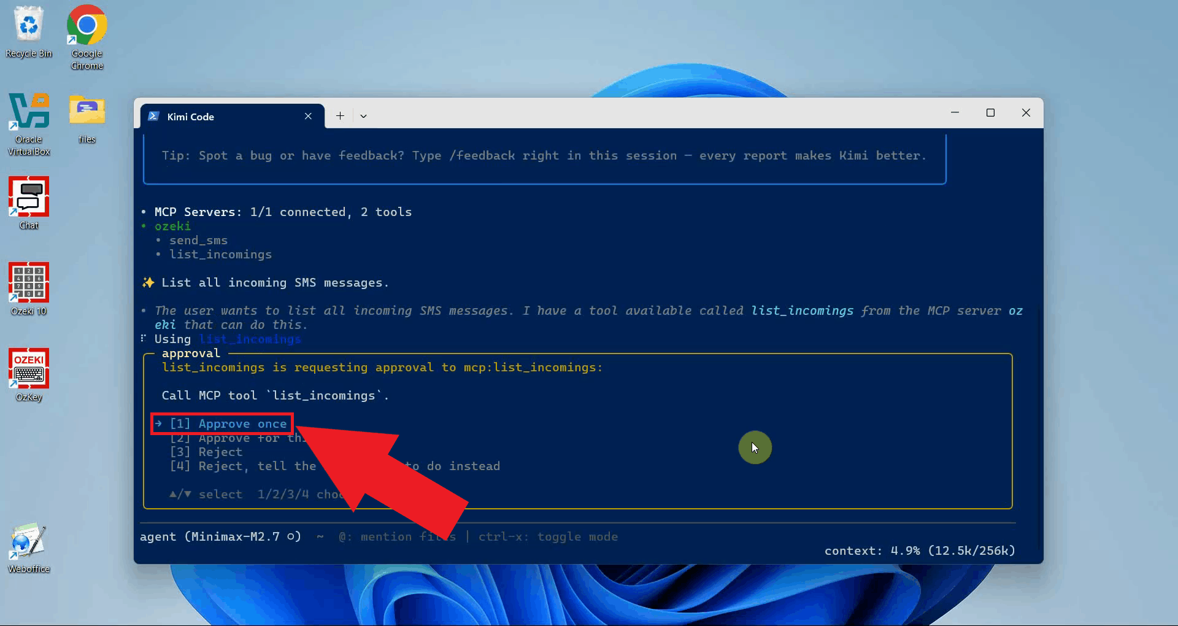Click the sparkle icon before the user prompt
This screenshot has width=1178, height=626.
pyautogui.click(x=148, y=282)
